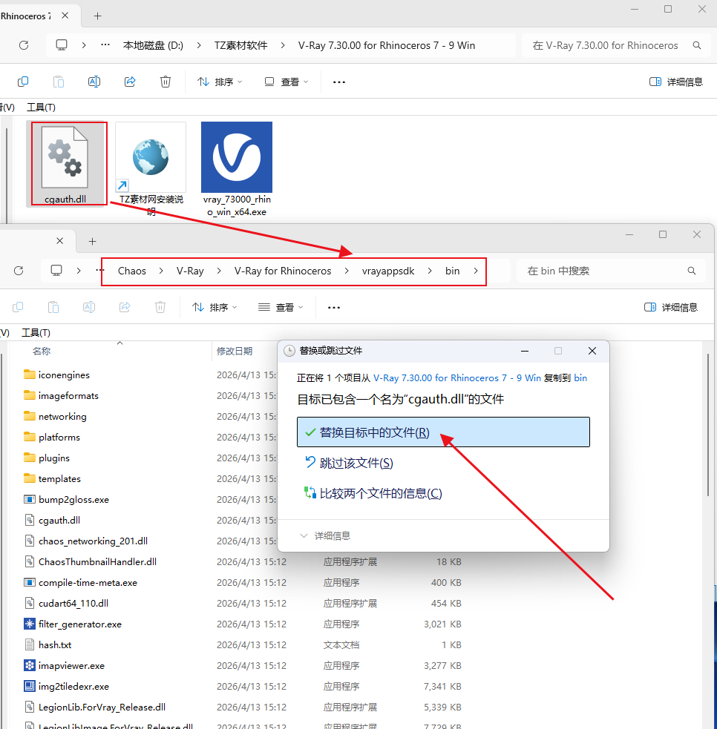Expand chevron after TZ素材软件 in top address bar
Image resolution: width=717 pixels, height=729 pixels.
pos(283,45)
